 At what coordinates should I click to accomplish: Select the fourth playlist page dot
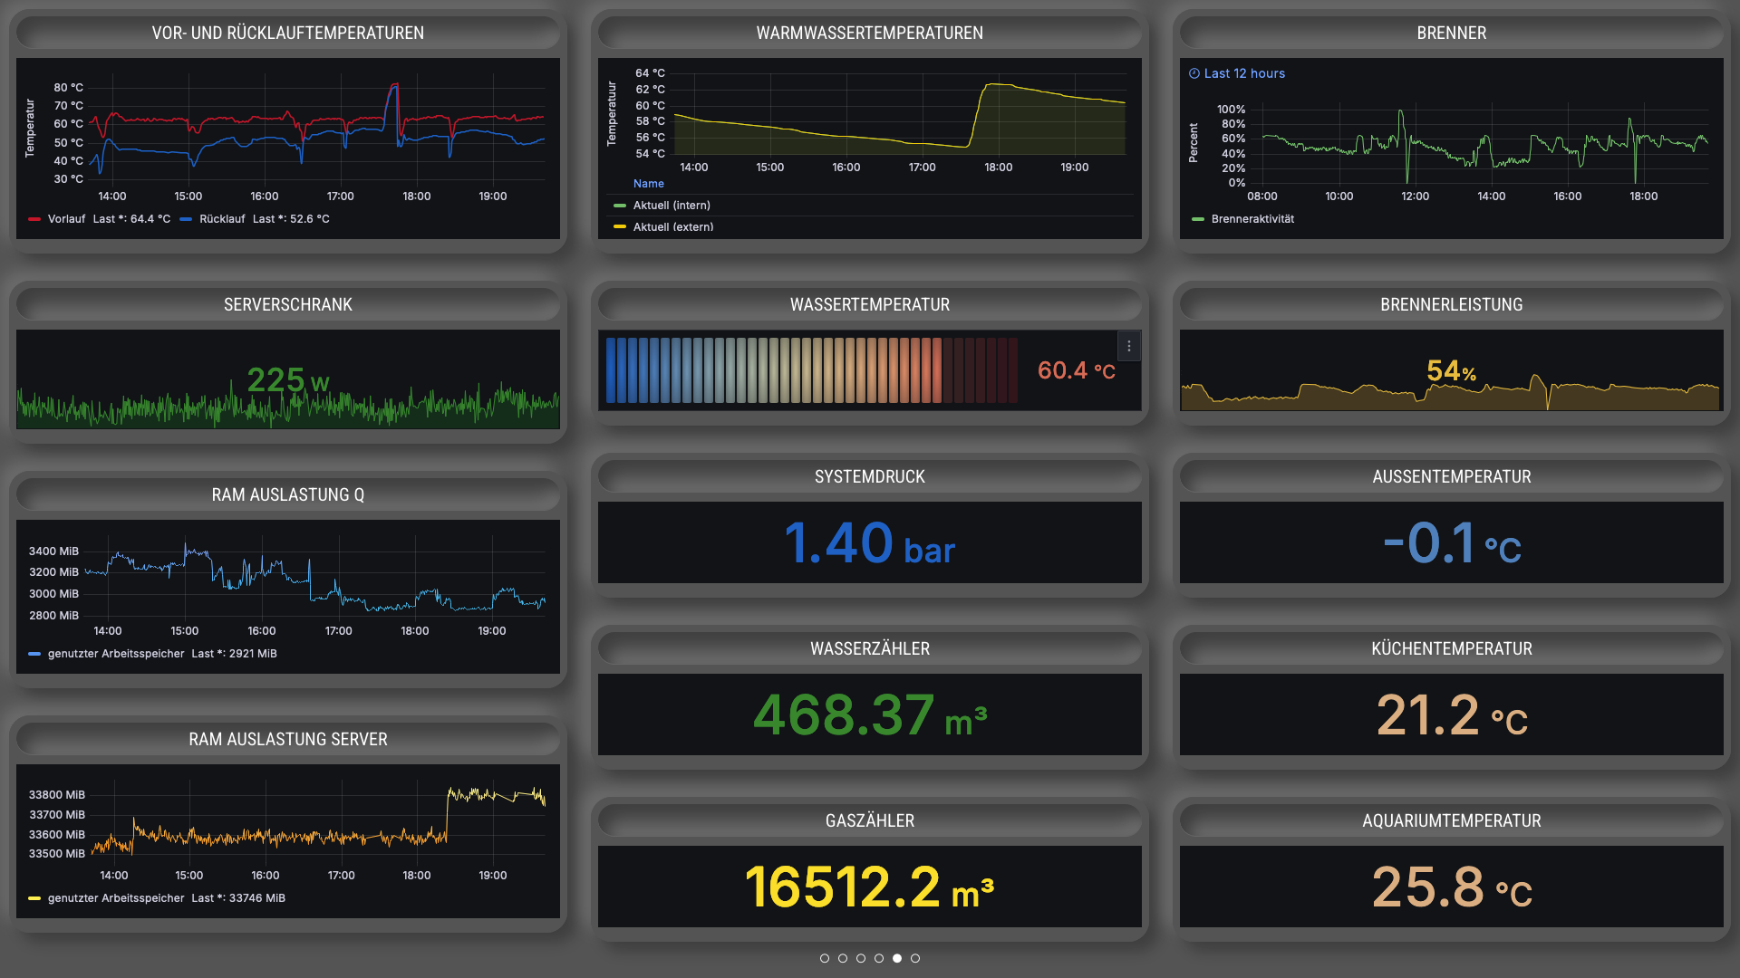tap(879, 958)
